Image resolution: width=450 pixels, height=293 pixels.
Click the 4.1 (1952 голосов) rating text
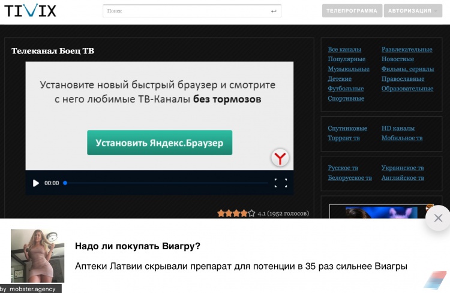(x=283, y=213)
